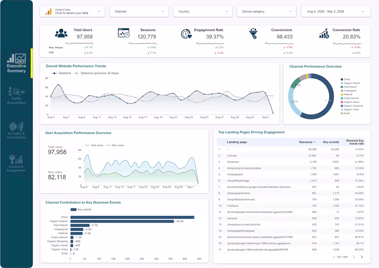379x268 pixels.
Task: Select Organic Social entry in donut legend
Action: click(350, 102)
